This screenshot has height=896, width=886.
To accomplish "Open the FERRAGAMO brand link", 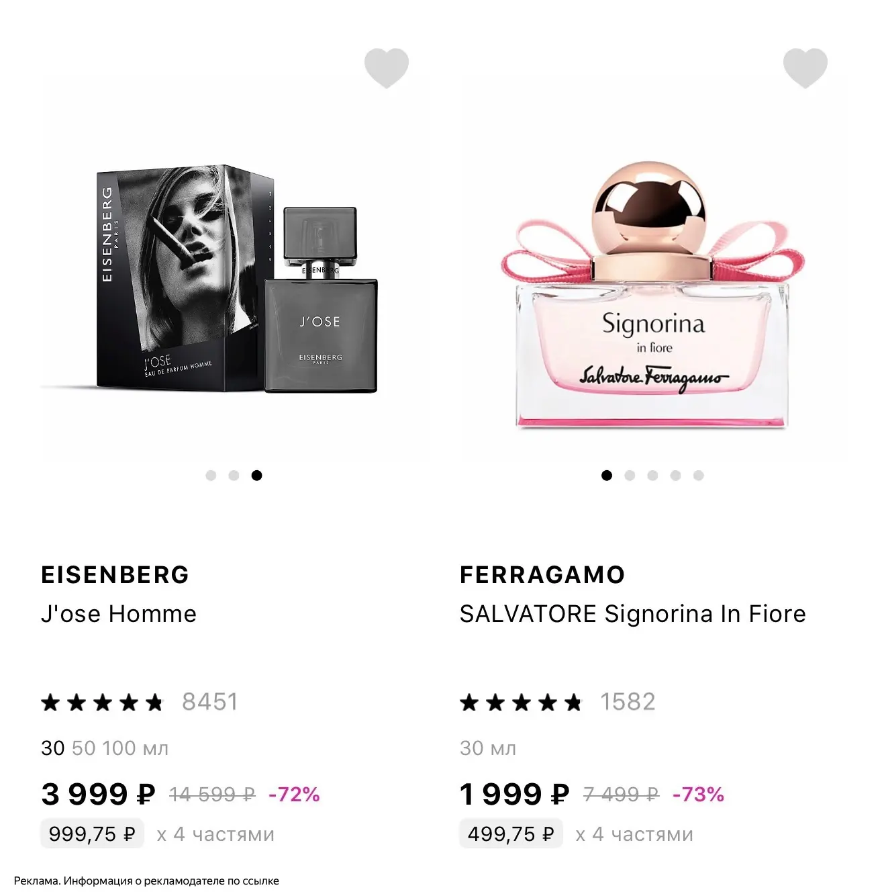I will 542,575.
